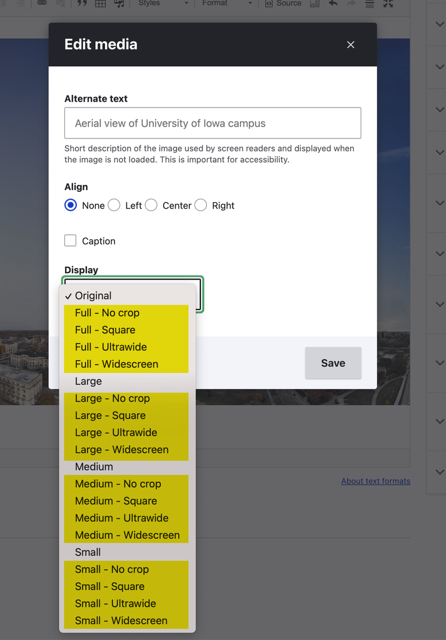
Task: Choose the Right alignment radio button
Action: pos(201,205)
